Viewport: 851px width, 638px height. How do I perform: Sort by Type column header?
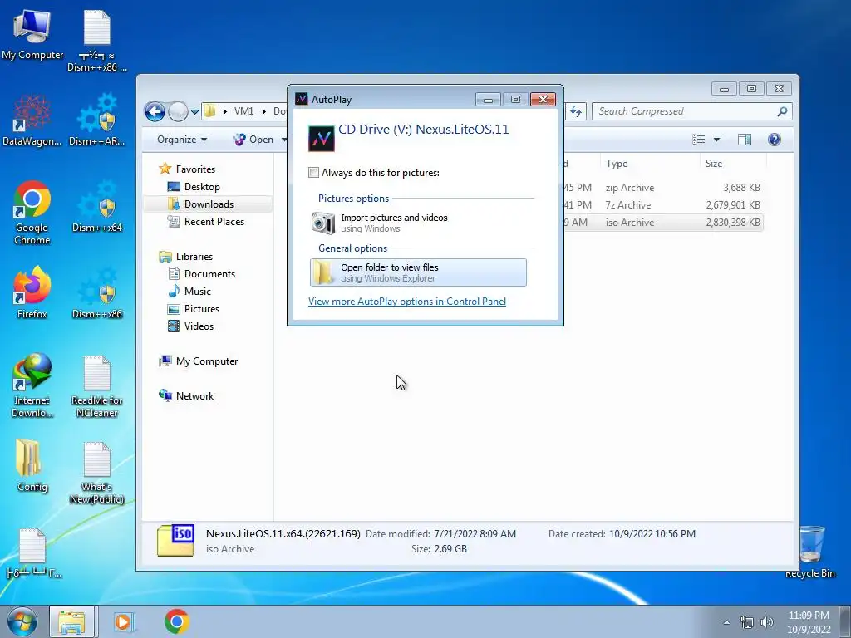(x=649, y=164)
